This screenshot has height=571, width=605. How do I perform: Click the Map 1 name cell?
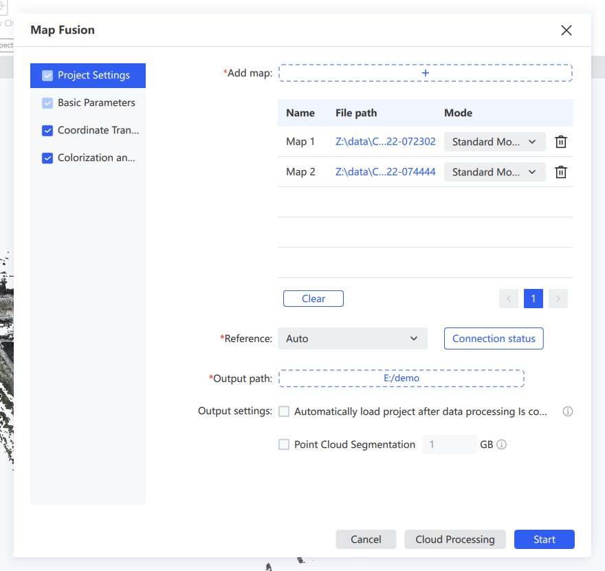point(300,142)
